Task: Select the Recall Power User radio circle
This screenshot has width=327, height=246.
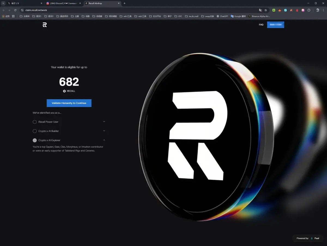Action: (x=35, y=122)
